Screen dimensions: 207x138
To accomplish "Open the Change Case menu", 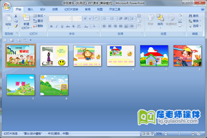I will pos(87,26).
